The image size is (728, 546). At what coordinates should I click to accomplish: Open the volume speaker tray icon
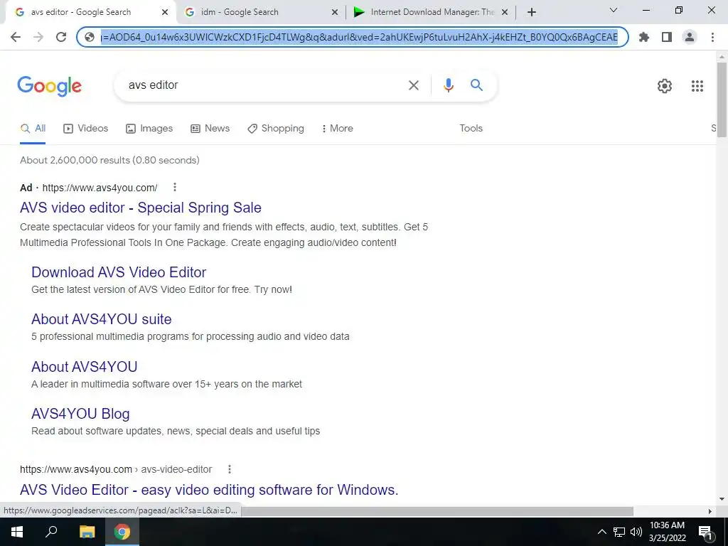(636, 532)
